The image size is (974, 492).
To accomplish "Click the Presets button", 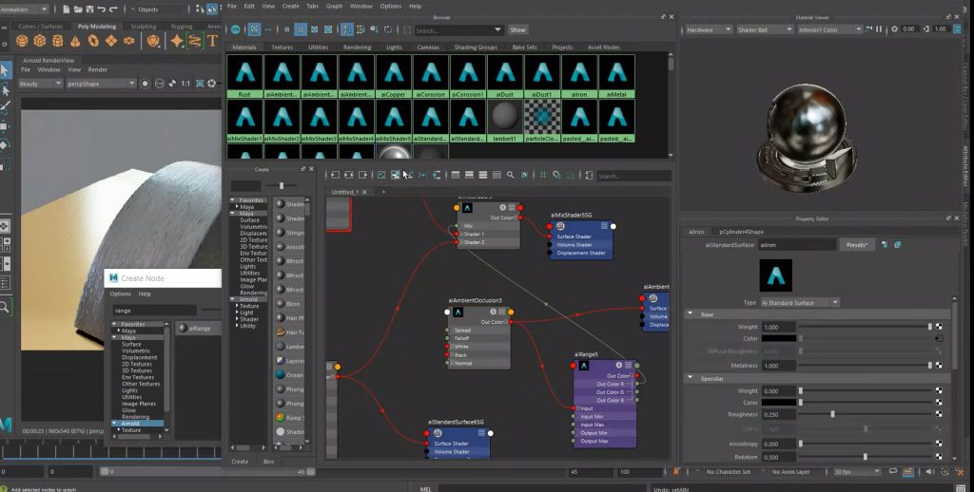I will (857, 245).
